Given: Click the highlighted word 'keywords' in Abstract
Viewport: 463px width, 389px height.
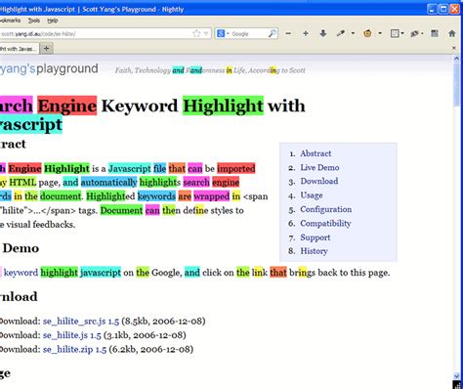Looking at the screenshot, I should [x=156, y=196].
